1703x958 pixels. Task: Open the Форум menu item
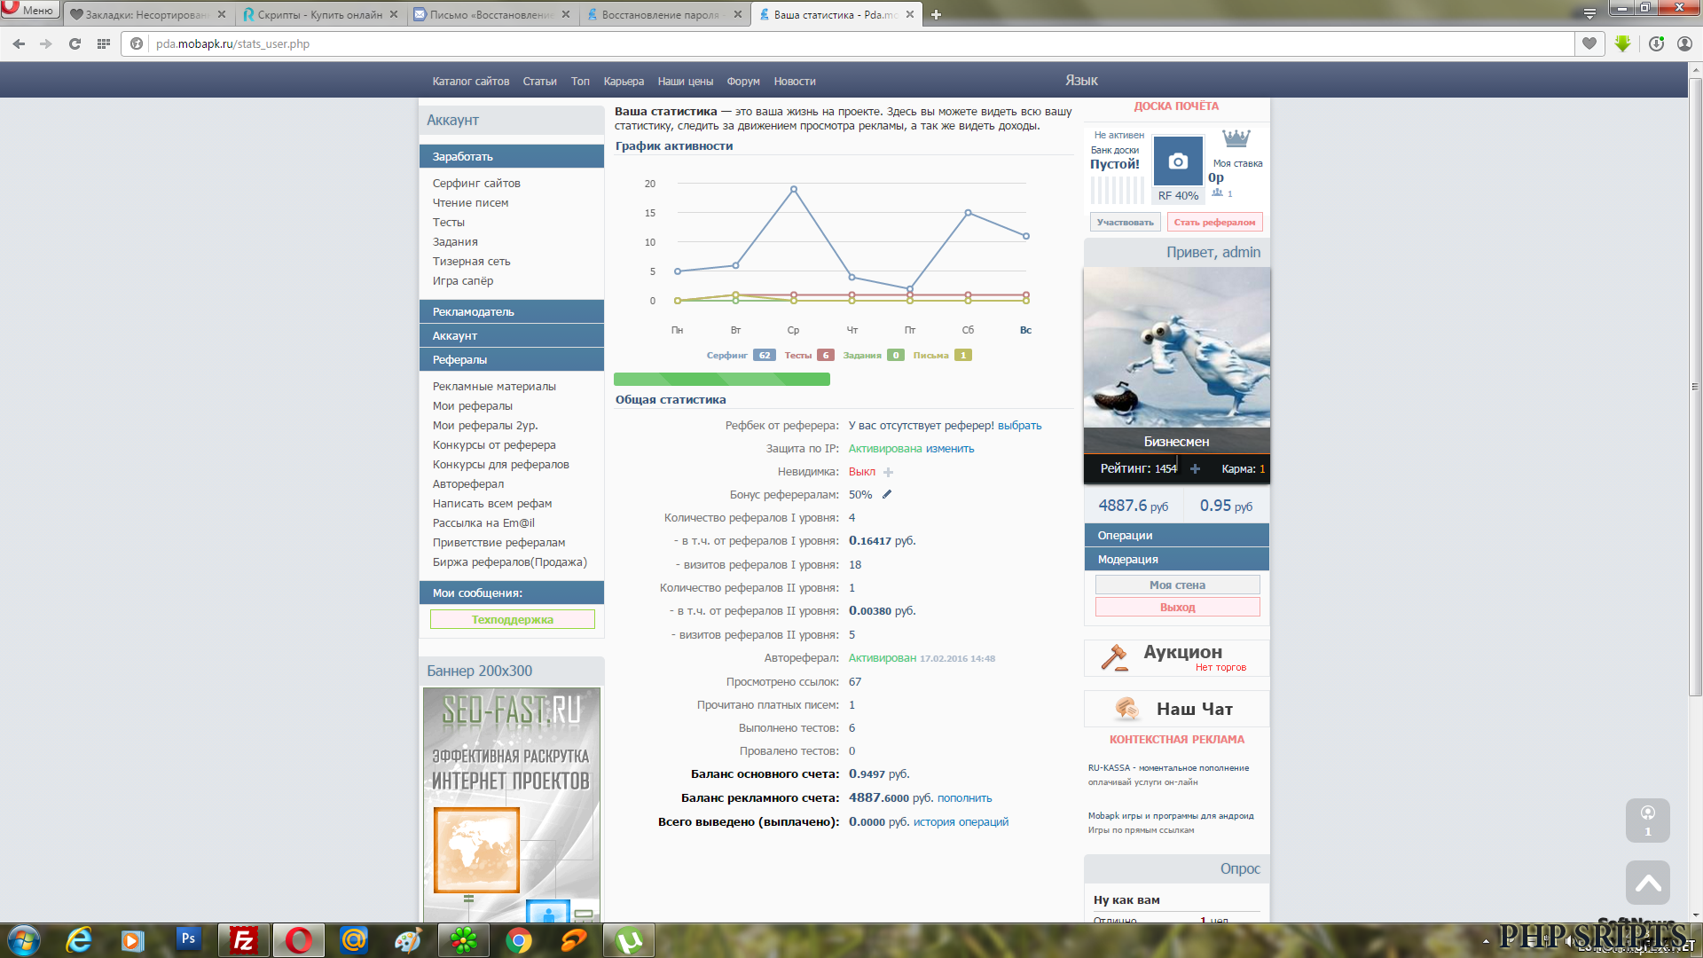pyautogui.click(x=742, y=82)
